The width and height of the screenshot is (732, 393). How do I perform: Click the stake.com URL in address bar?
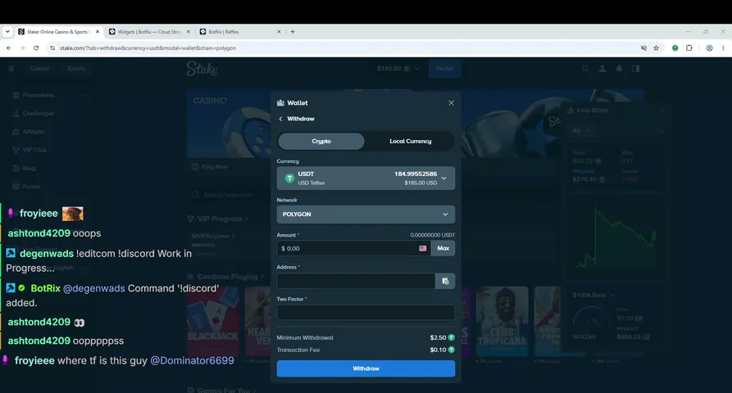[x=148, y=48]
